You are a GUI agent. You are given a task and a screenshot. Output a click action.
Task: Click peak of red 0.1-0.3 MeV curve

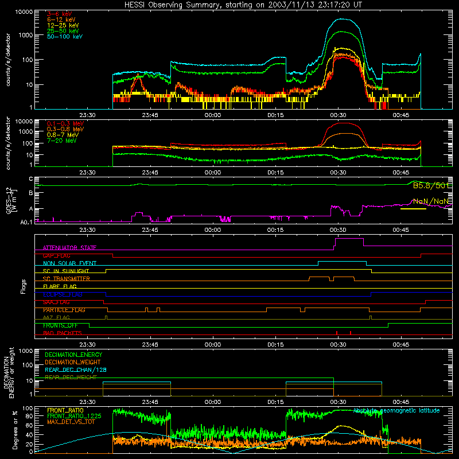tap(343, 123)
